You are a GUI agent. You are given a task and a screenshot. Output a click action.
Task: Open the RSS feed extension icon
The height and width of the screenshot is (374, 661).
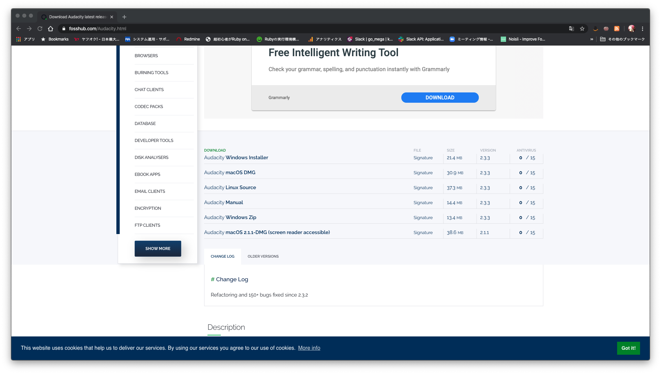pyautogui.click(x=617, y=29)
